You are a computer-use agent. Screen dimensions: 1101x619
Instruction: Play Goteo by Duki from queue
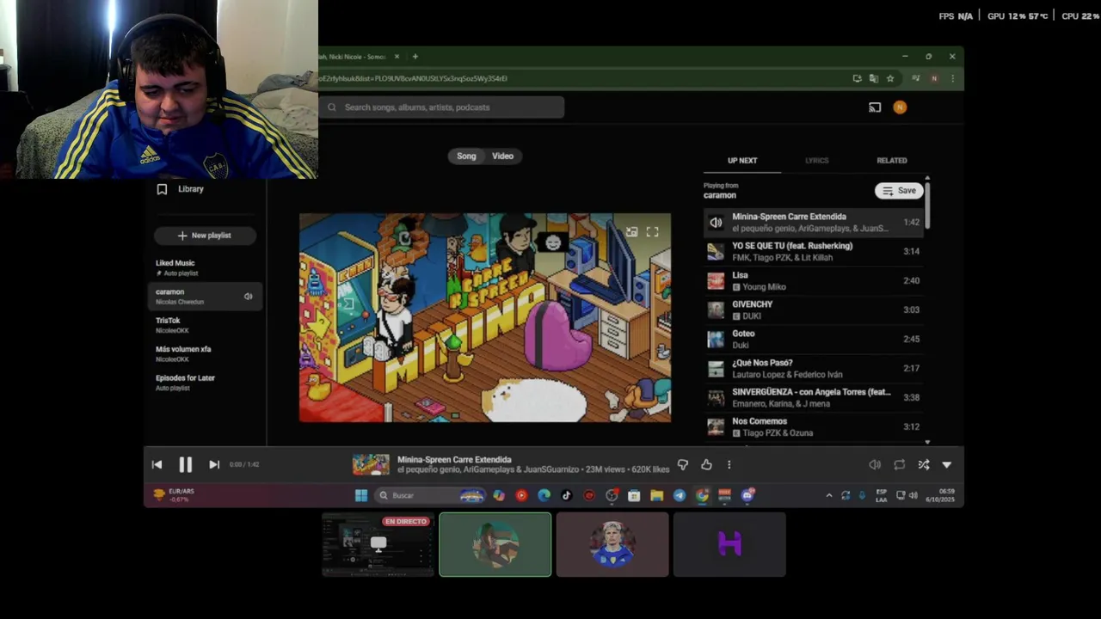tap(814, 339)
